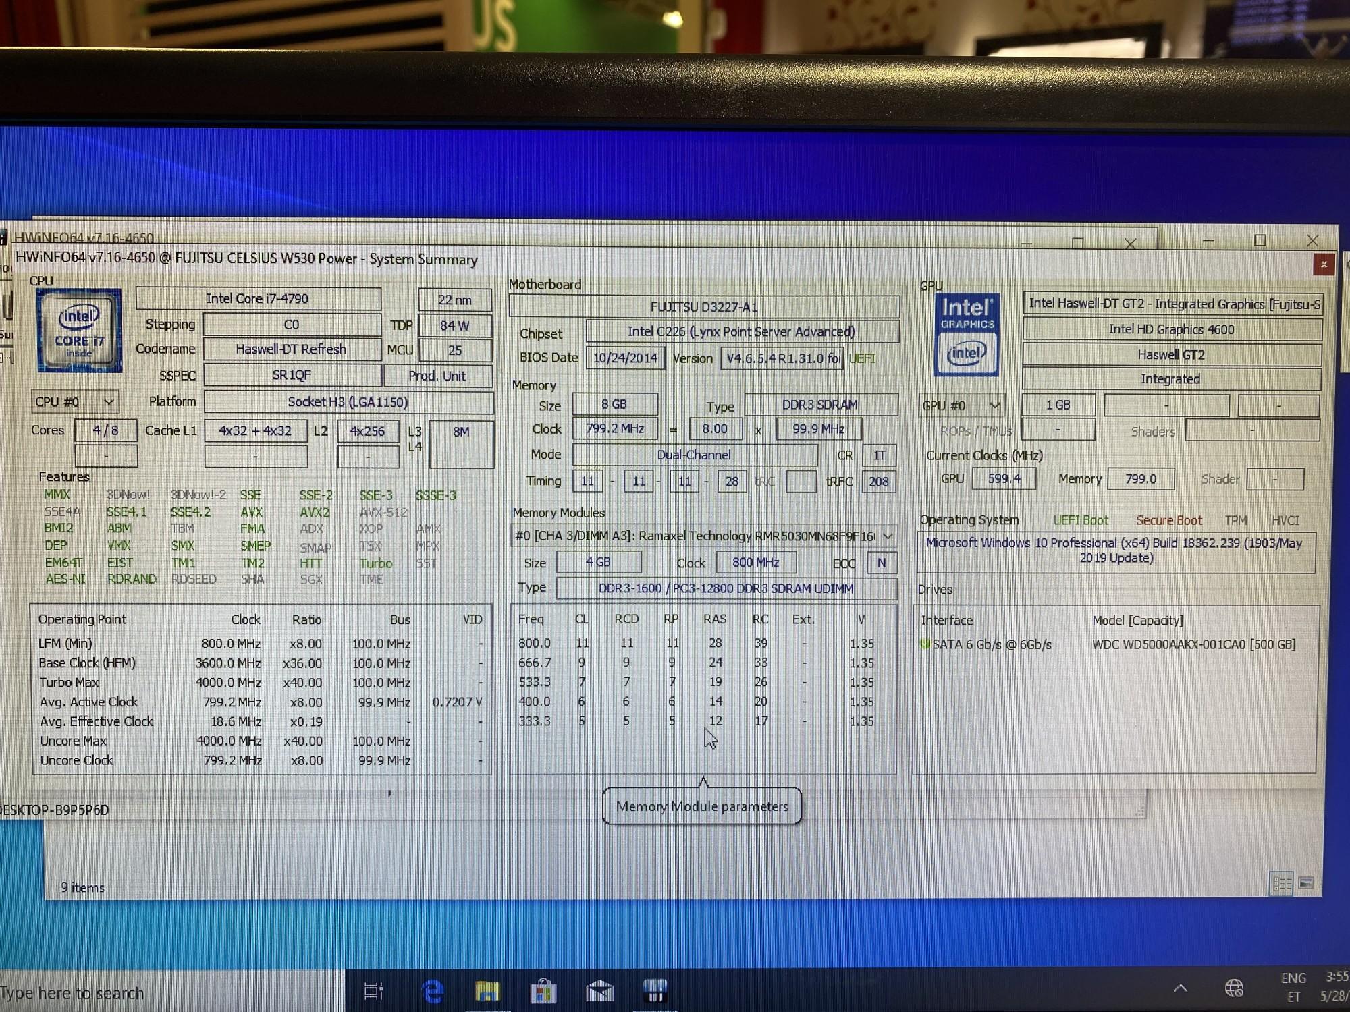Click the UEFI Boot indicator
Screen dimensions: 1350x1012
click(1081, 520)
